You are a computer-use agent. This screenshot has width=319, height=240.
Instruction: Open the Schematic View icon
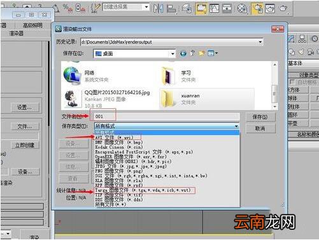click(x=227, y=8)
